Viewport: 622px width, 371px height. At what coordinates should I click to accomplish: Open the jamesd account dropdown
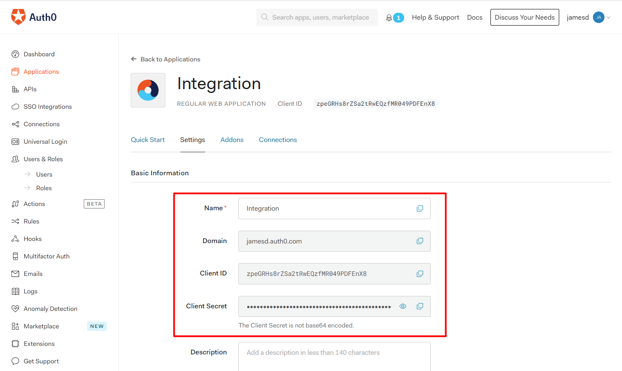pyautogui.click(x=588, y=17)
